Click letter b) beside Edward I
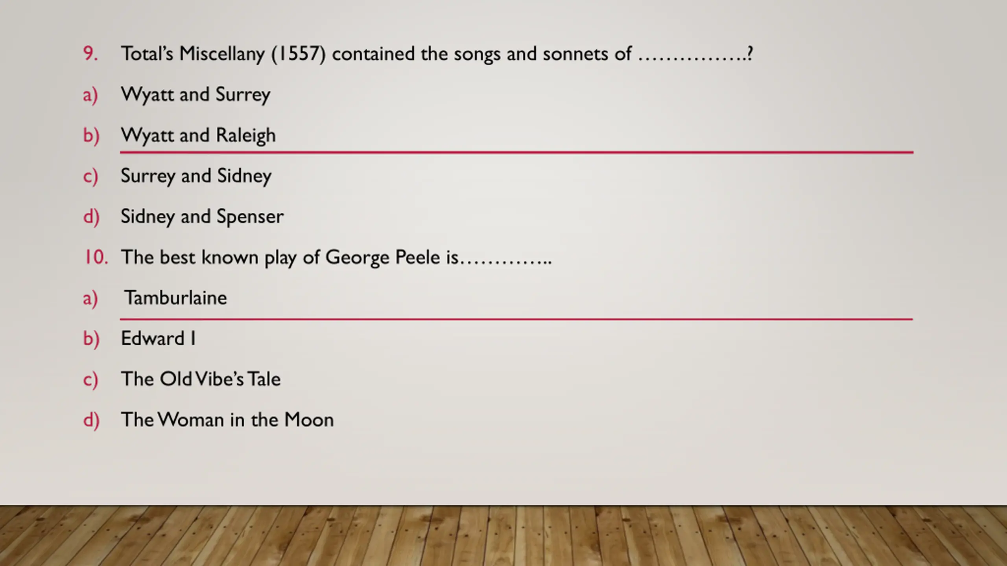This screenshot has width=1007, height=566. 91,339
